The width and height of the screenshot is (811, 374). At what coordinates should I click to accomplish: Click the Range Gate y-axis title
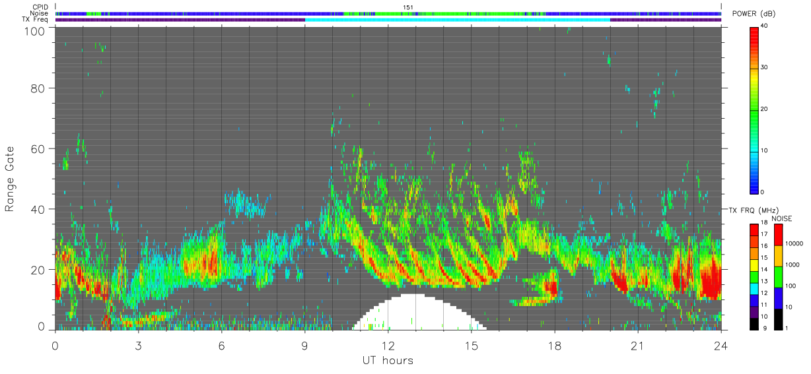(10, 179)
